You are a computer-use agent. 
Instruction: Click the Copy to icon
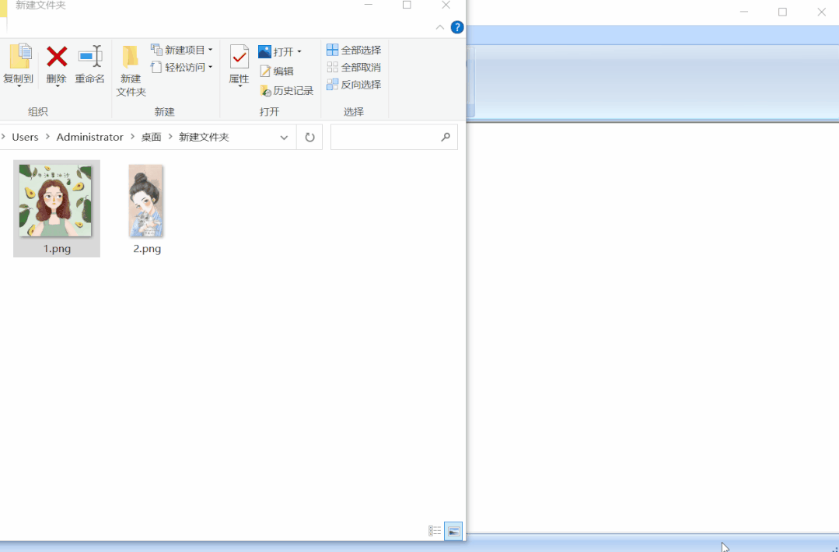[x=19, y=58]
